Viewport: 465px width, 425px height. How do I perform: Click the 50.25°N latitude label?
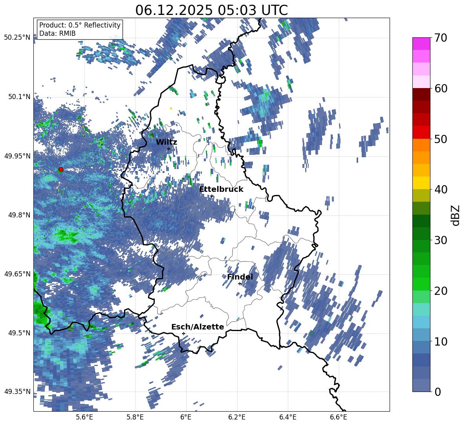coord(17,38)
